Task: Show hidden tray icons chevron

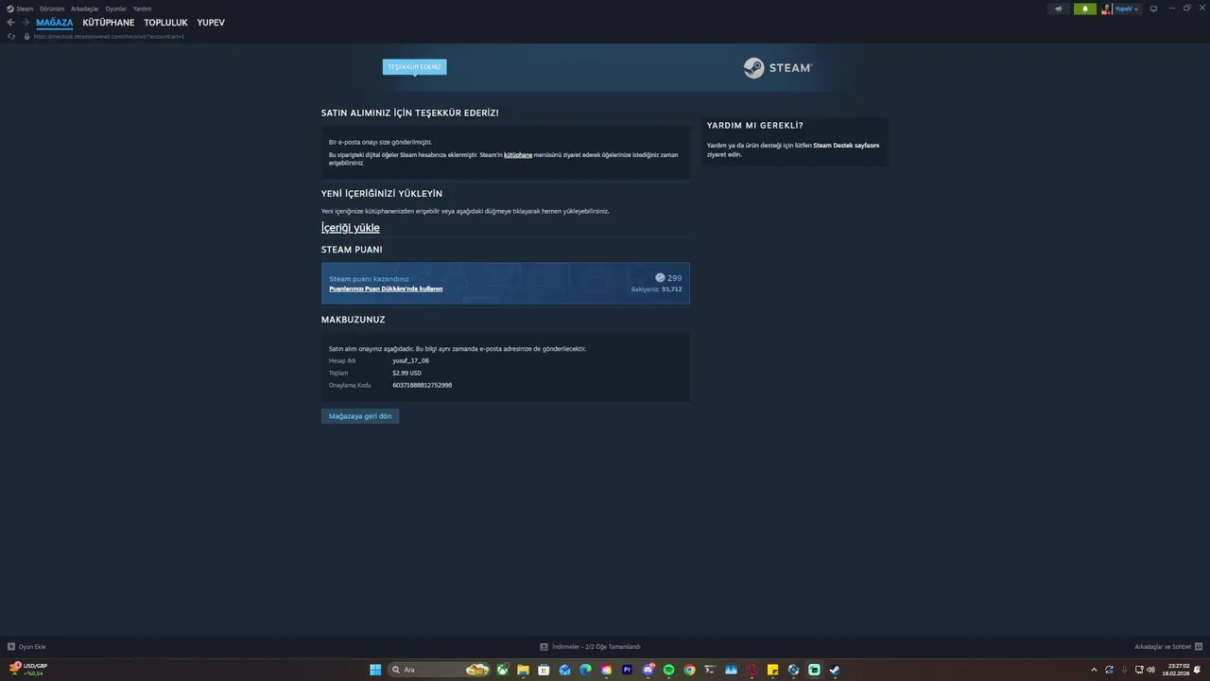Action: point(1094,670)
